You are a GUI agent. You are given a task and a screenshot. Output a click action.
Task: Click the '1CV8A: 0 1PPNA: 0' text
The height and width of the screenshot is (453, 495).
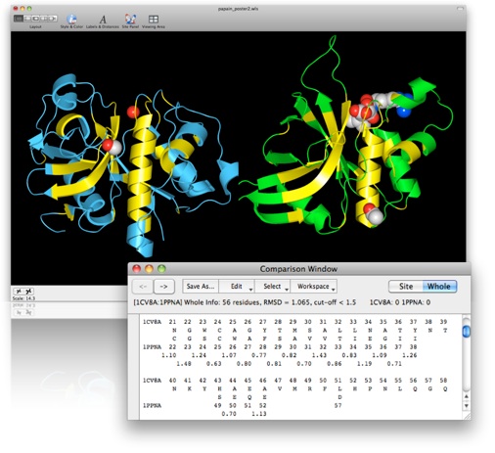pos(400,302)
